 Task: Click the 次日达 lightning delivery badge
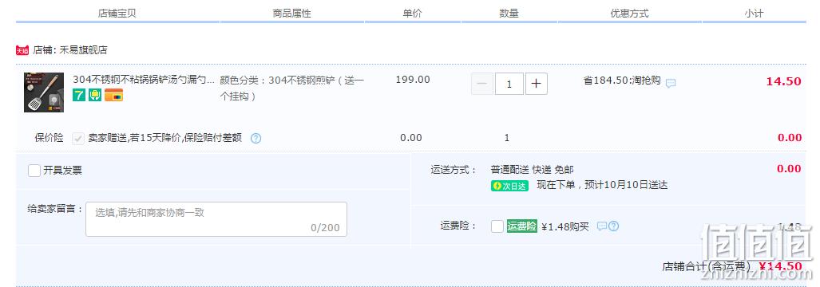[x=510, y=186]
